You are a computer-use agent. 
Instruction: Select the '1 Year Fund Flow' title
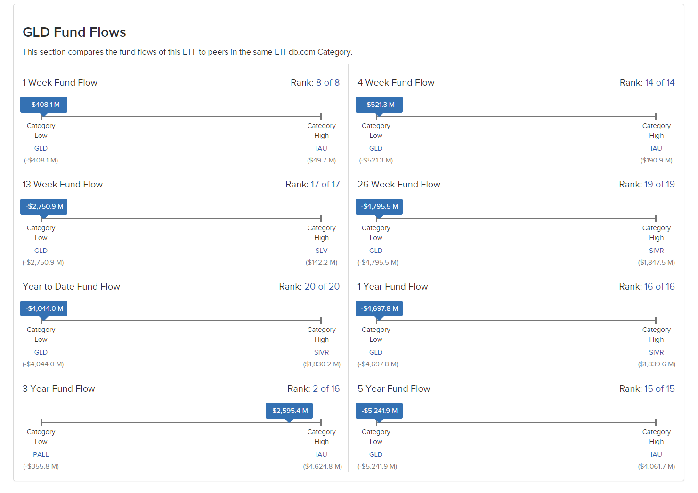pos(393,287)
